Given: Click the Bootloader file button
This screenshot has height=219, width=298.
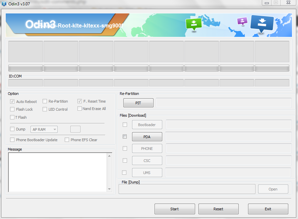Looking at the screenshot, I should pos(147,125).
